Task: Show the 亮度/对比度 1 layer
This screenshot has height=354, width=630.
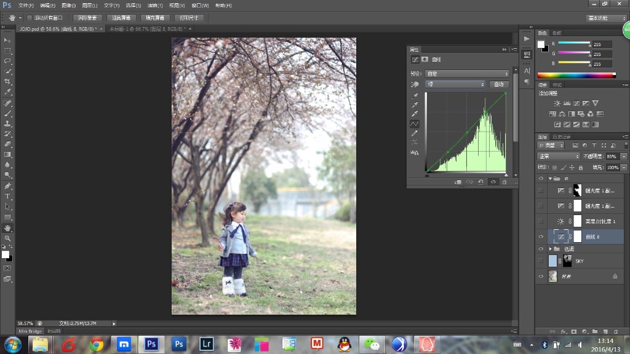Action: tap(541, 221)
